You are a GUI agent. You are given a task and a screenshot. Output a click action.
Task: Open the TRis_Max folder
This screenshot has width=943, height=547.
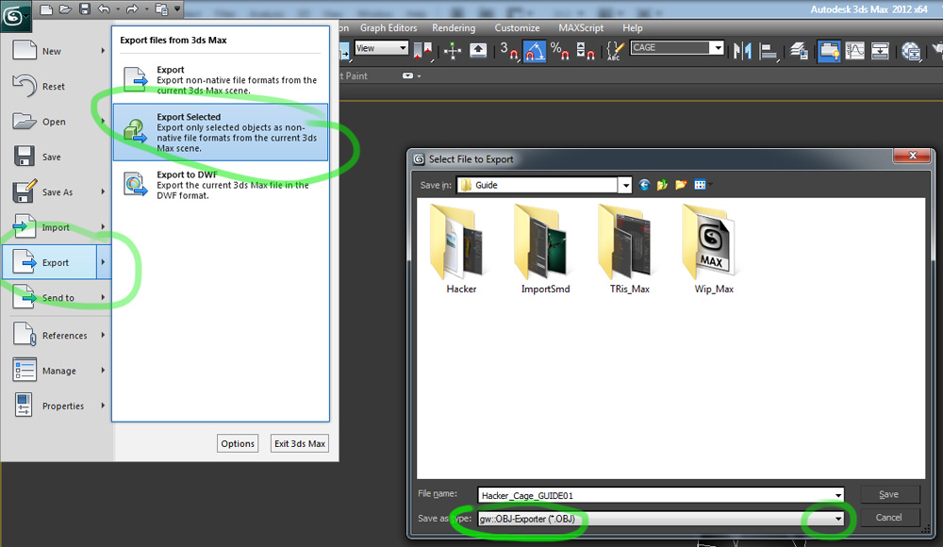tap(630, 249)
